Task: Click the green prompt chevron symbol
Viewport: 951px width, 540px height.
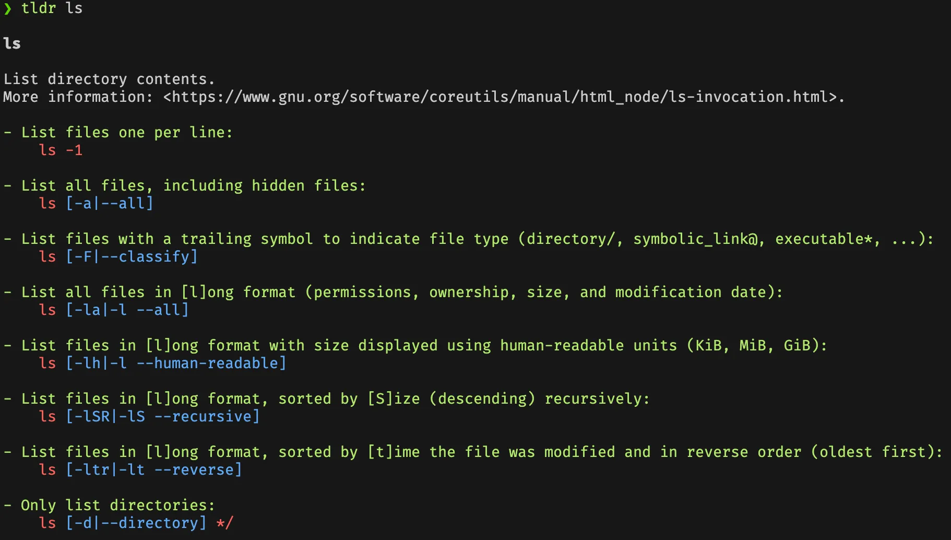Action: pos(7,9)
